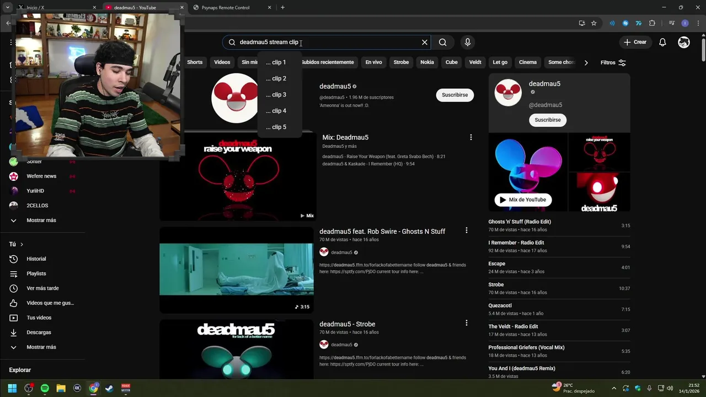Select the Shorts filter chip
Screen dimensions: 706x397
(195, 62)
